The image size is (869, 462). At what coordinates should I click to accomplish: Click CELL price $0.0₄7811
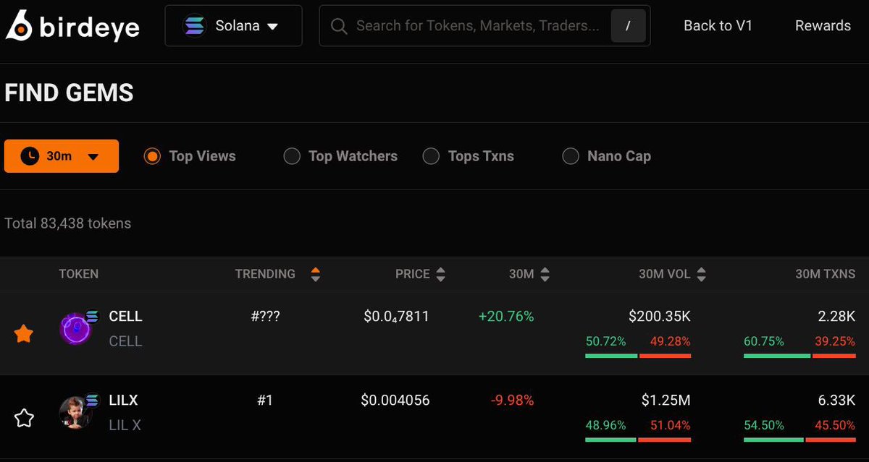pos(396,317)
